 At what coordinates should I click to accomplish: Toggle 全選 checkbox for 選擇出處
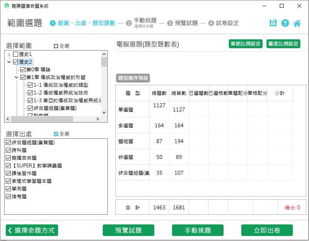click(56, 134)
